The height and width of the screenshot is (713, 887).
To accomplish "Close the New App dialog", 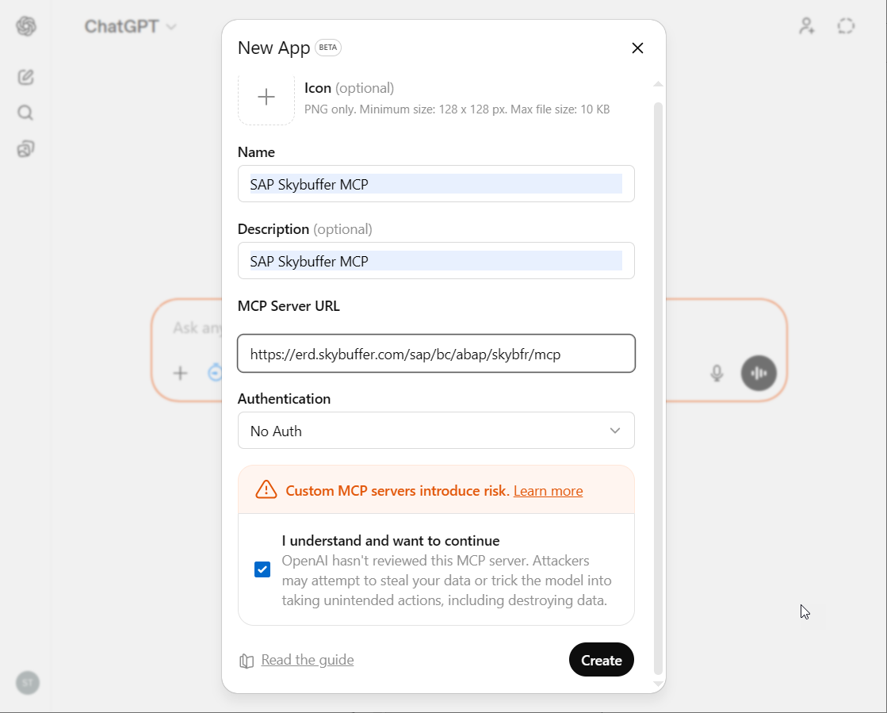I will 637,48.
